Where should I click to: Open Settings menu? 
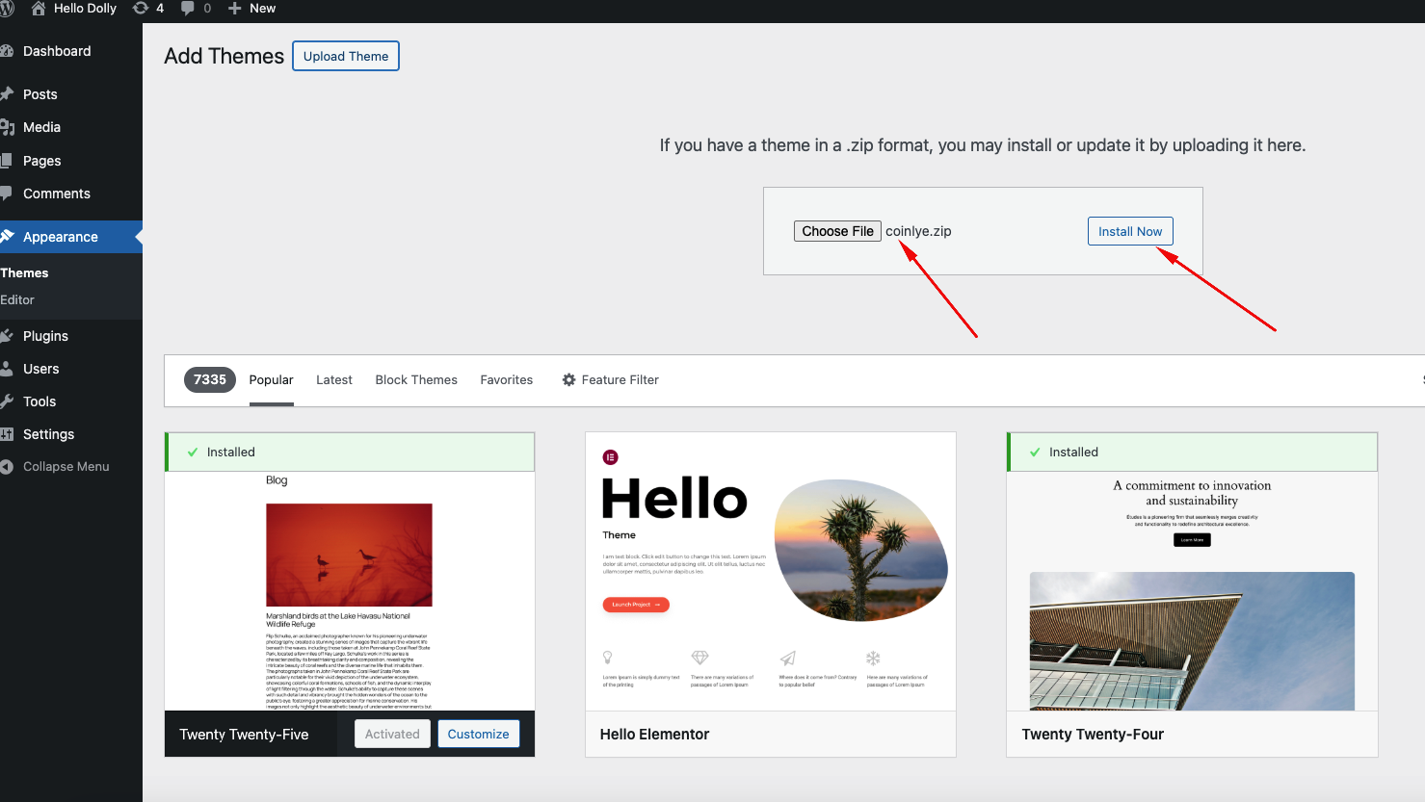[x=71, y=434]
